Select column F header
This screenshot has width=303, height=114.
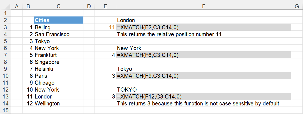(203, 6)
